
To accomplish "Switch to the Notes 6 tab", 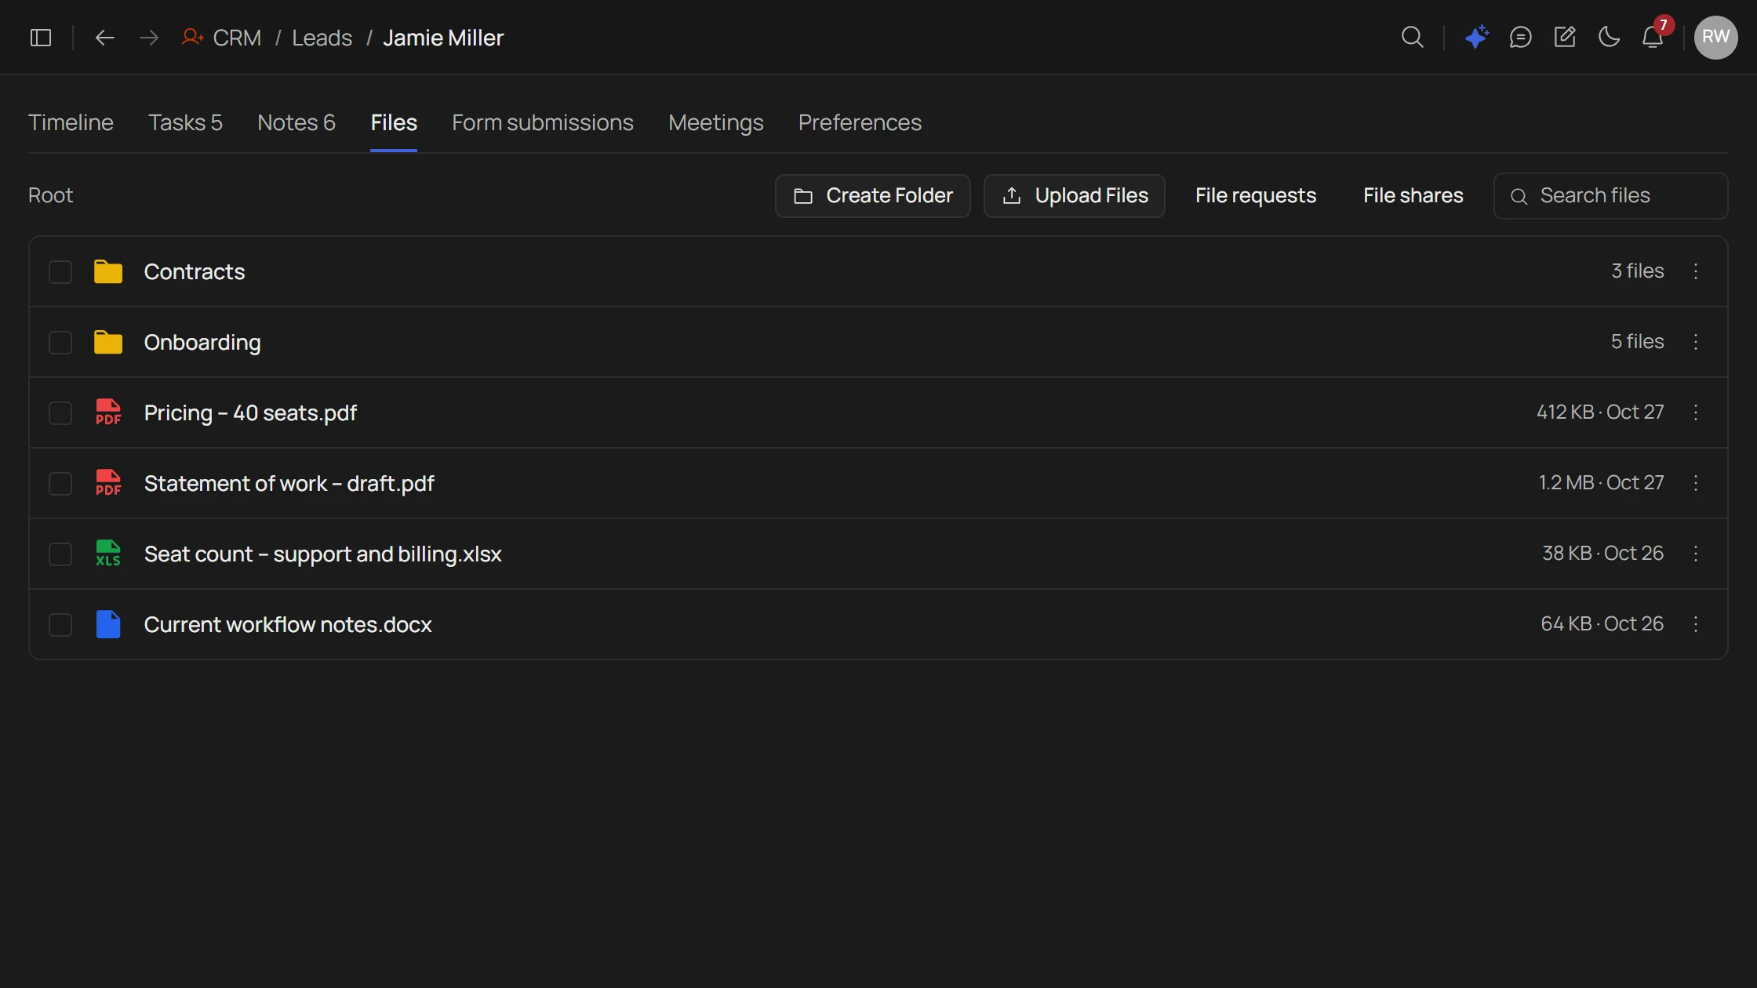I will coord(296,122).
